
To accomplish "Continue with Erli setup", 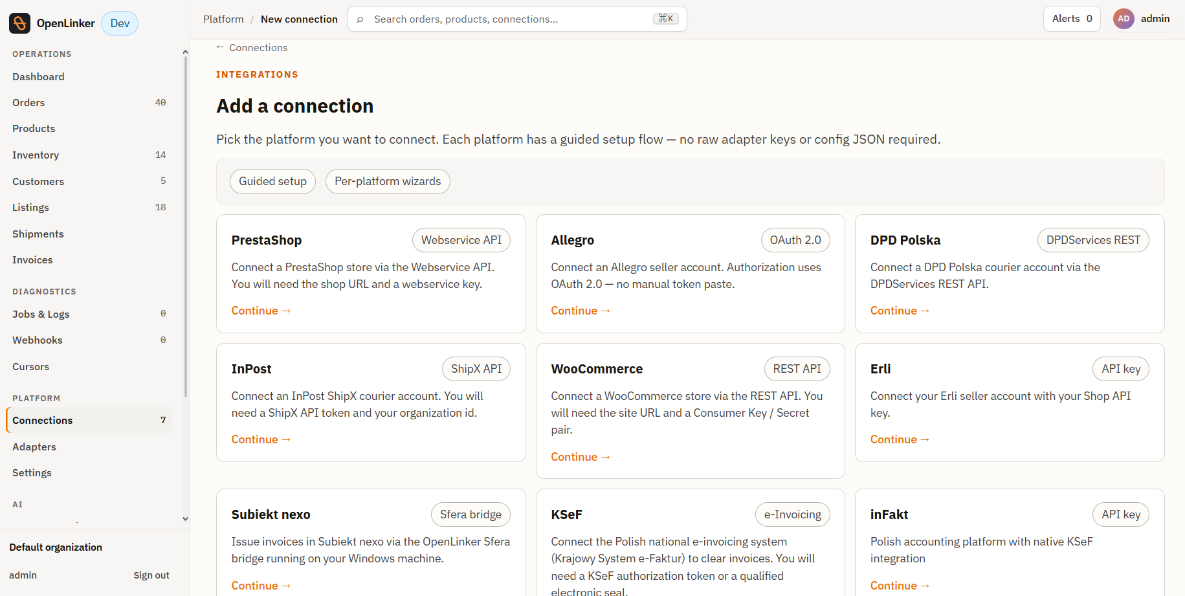I will (x=900, y=439).
